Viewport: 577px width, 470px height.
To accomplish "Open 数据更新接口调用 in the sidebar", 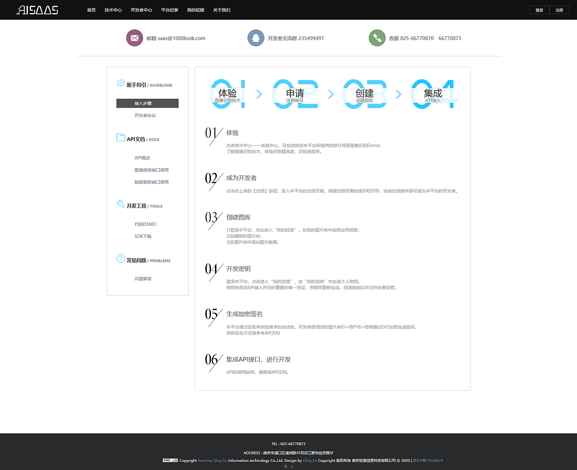I will [151, 182].
